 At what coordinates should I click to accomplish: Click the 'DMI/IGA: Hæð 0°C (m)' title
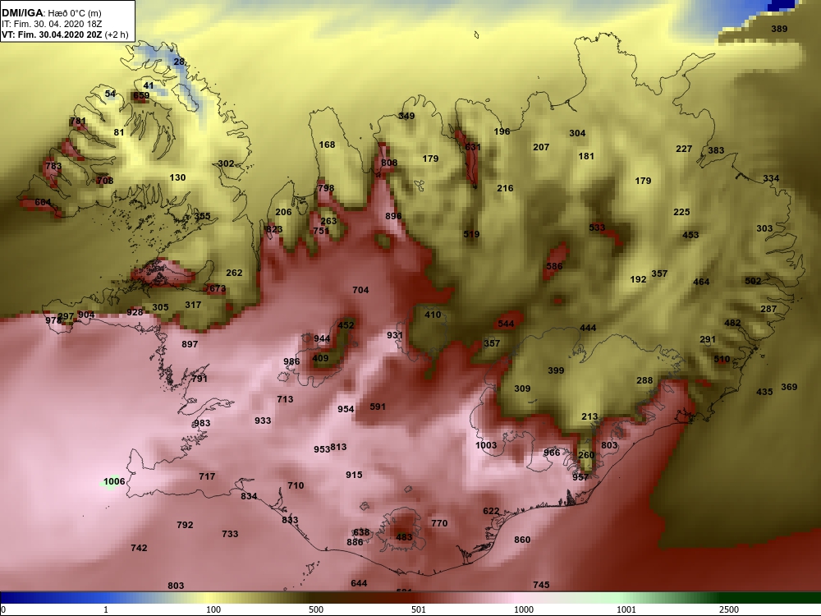(52, 13)
